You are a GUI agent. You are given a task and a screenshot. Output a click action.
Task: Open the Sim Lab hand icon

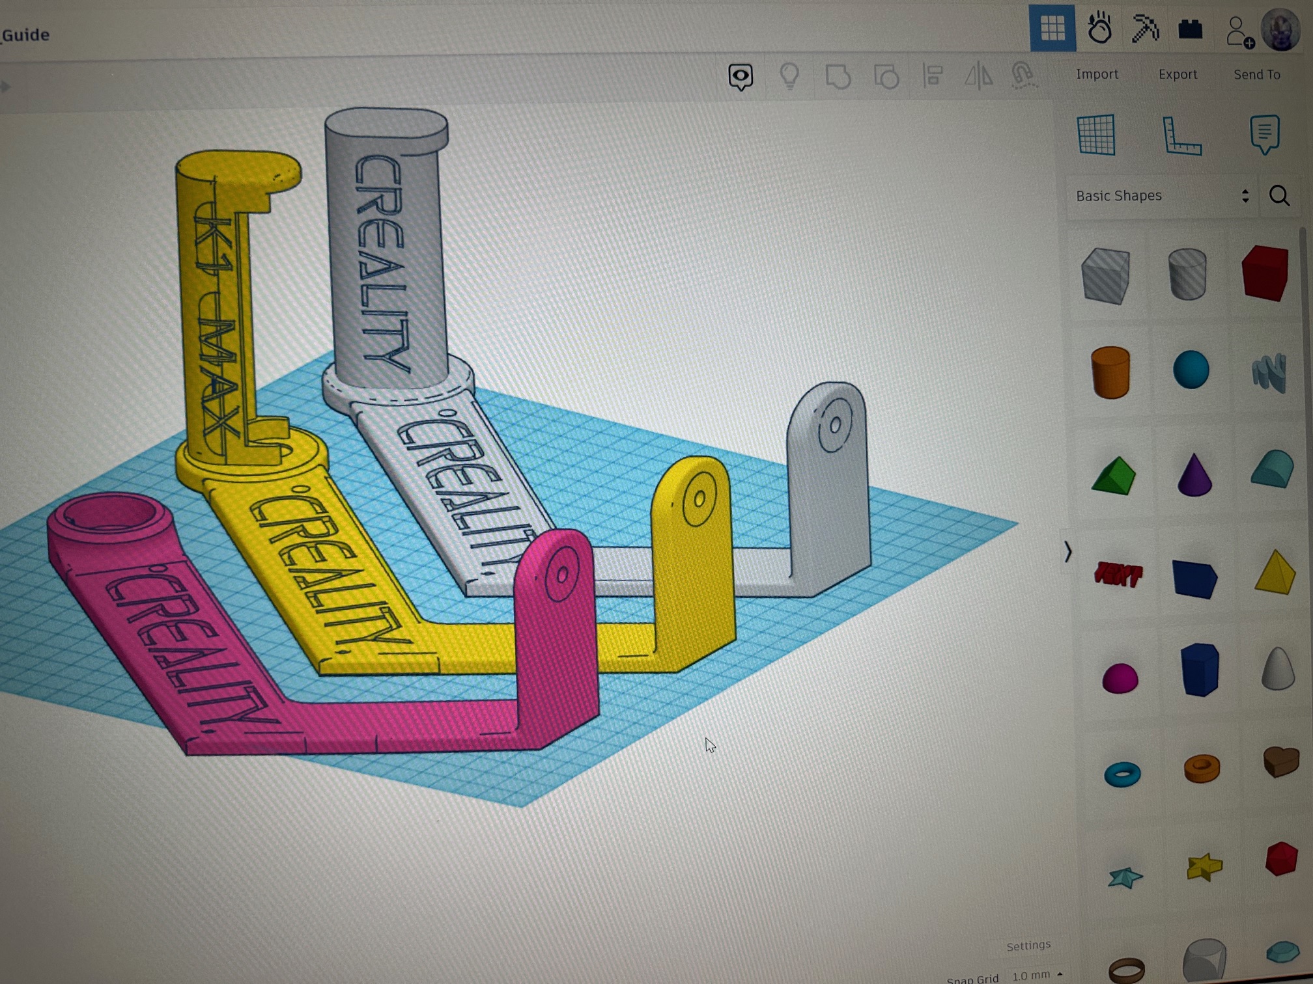pos(1099,28)
